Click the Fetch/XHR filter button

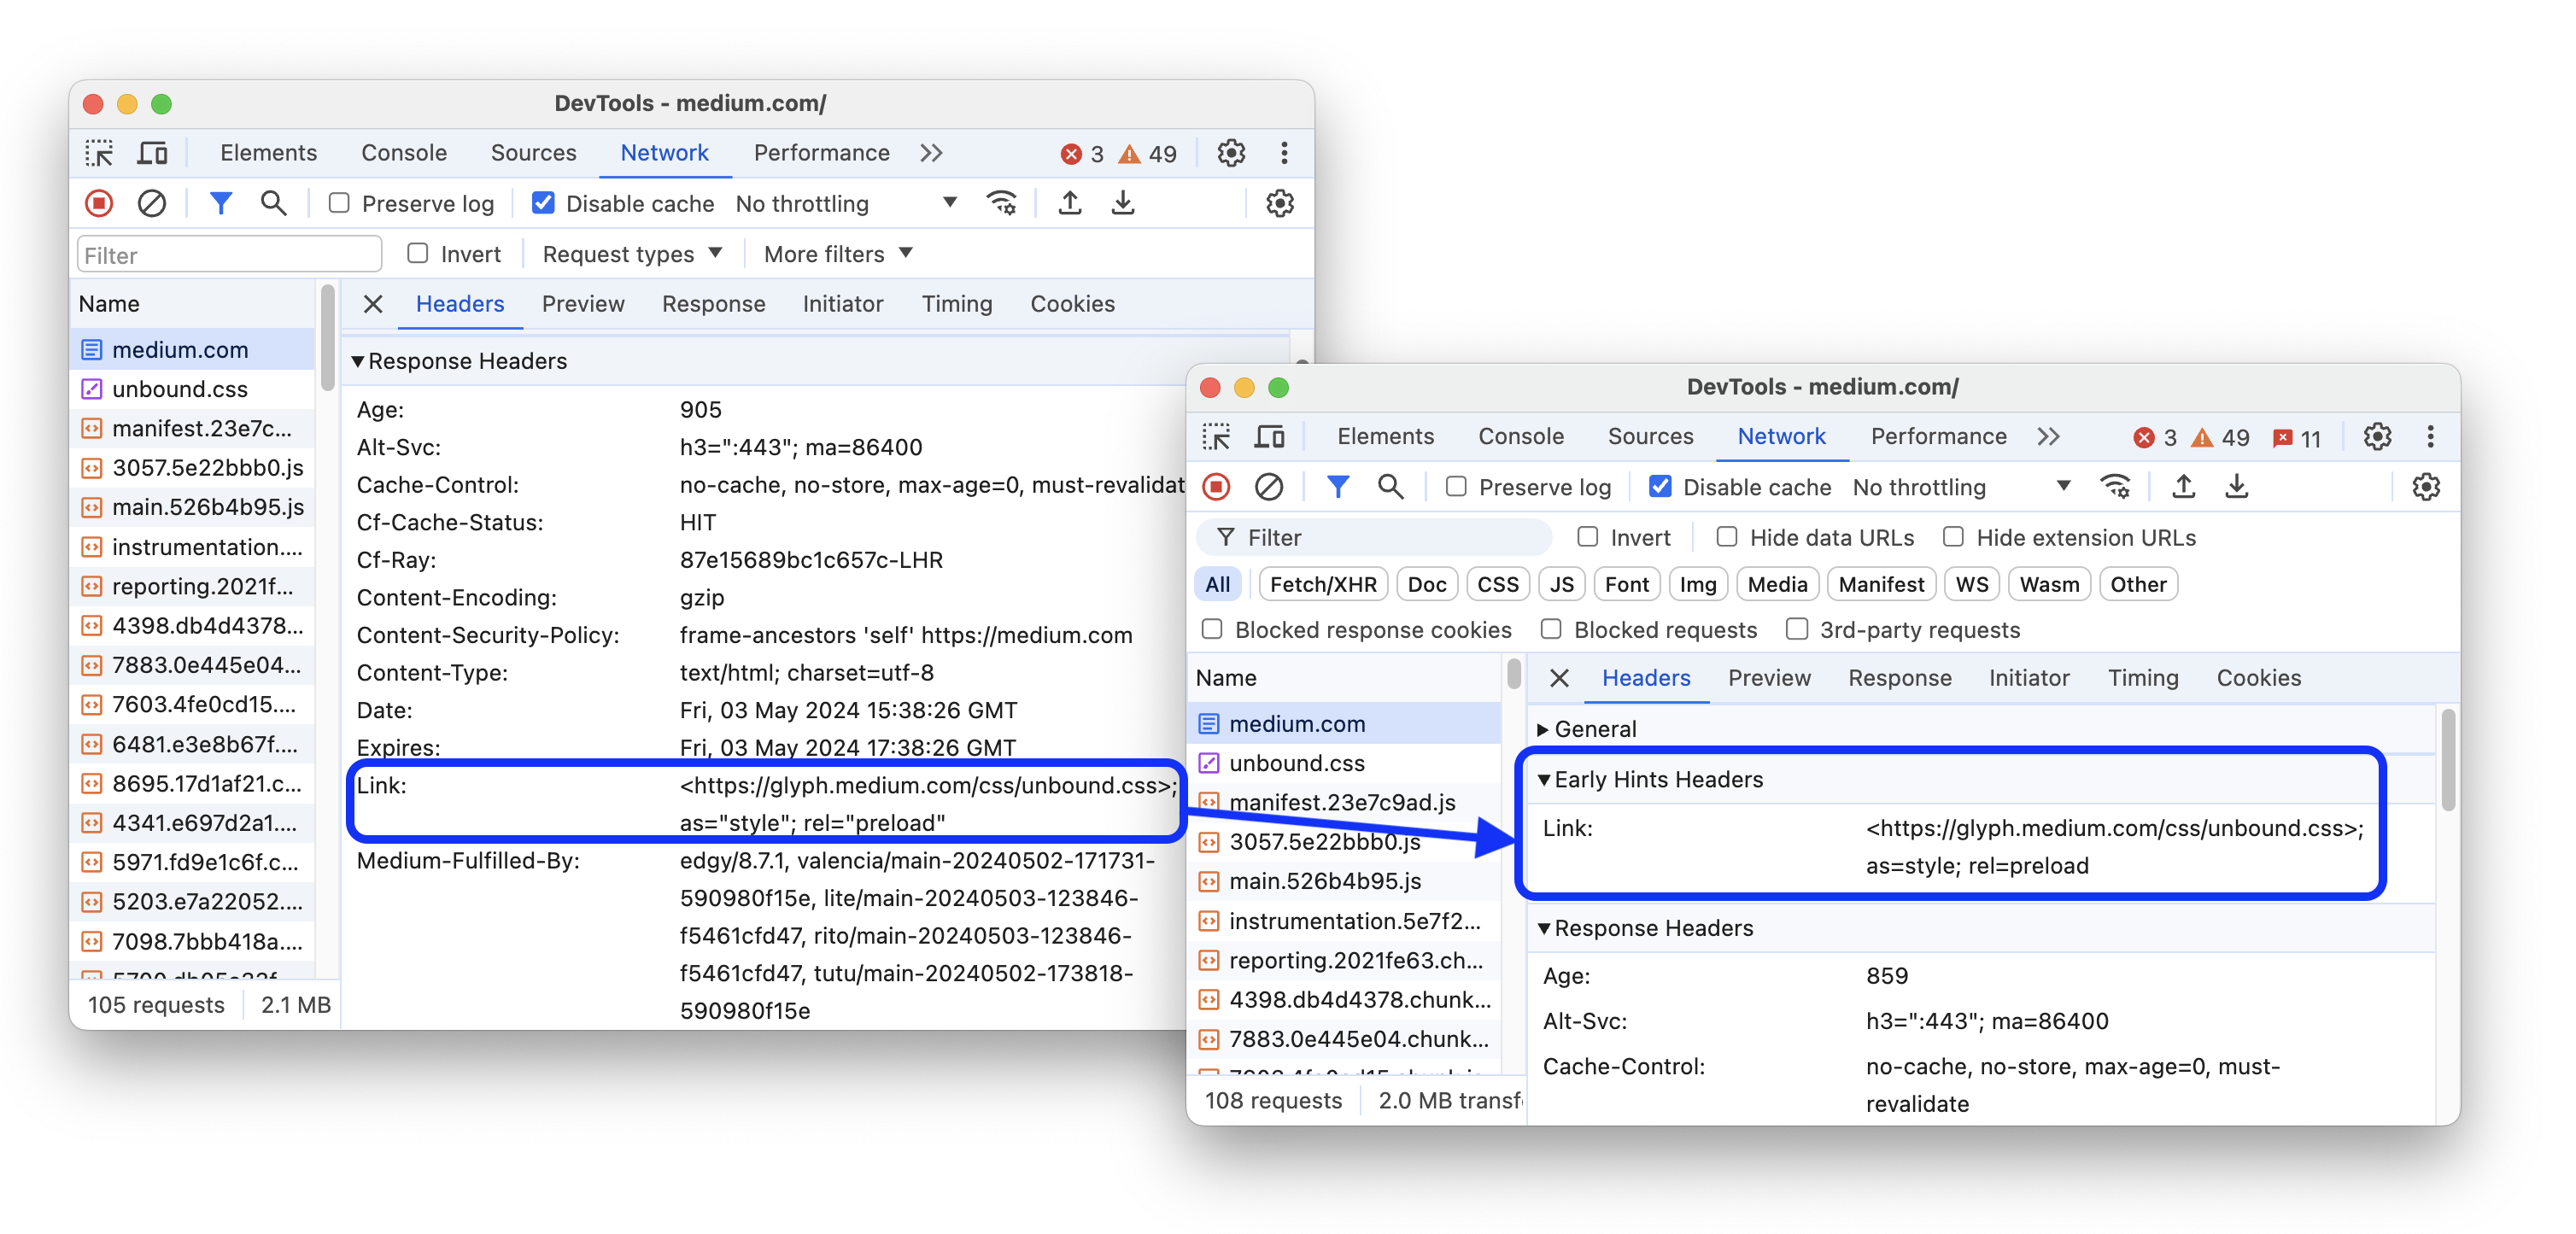pos(1320,583)
